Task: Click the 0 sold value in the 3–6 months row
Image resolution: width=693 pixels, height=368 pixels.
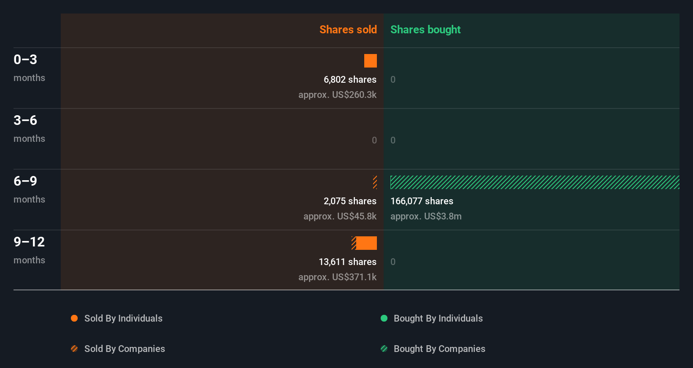Action: click(x=374, y=141)
